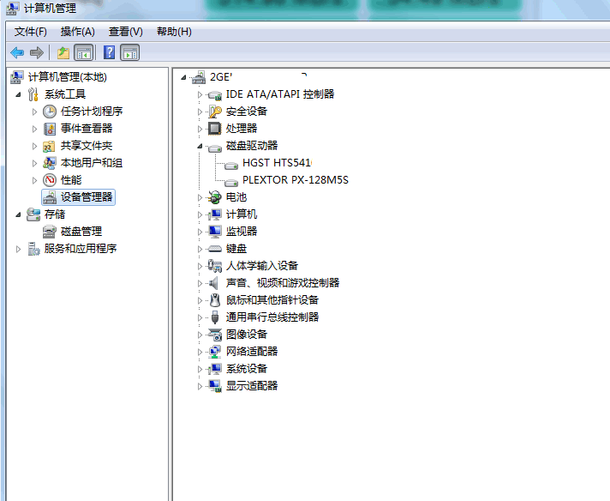The width and height of the screenshot is (610, 501).
Task: Open the 操作(A) menu
Action: (x=77, y=32)
